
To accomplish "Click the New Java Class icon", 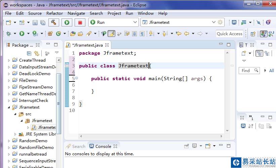I will point(58,33).
